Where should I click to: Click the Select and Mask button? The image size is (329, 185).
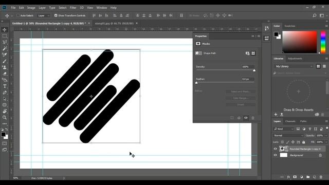coord(241,91)
